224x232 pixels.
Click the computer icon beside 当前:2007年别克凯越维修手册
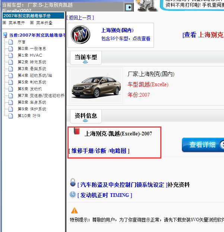pos(5,35)
